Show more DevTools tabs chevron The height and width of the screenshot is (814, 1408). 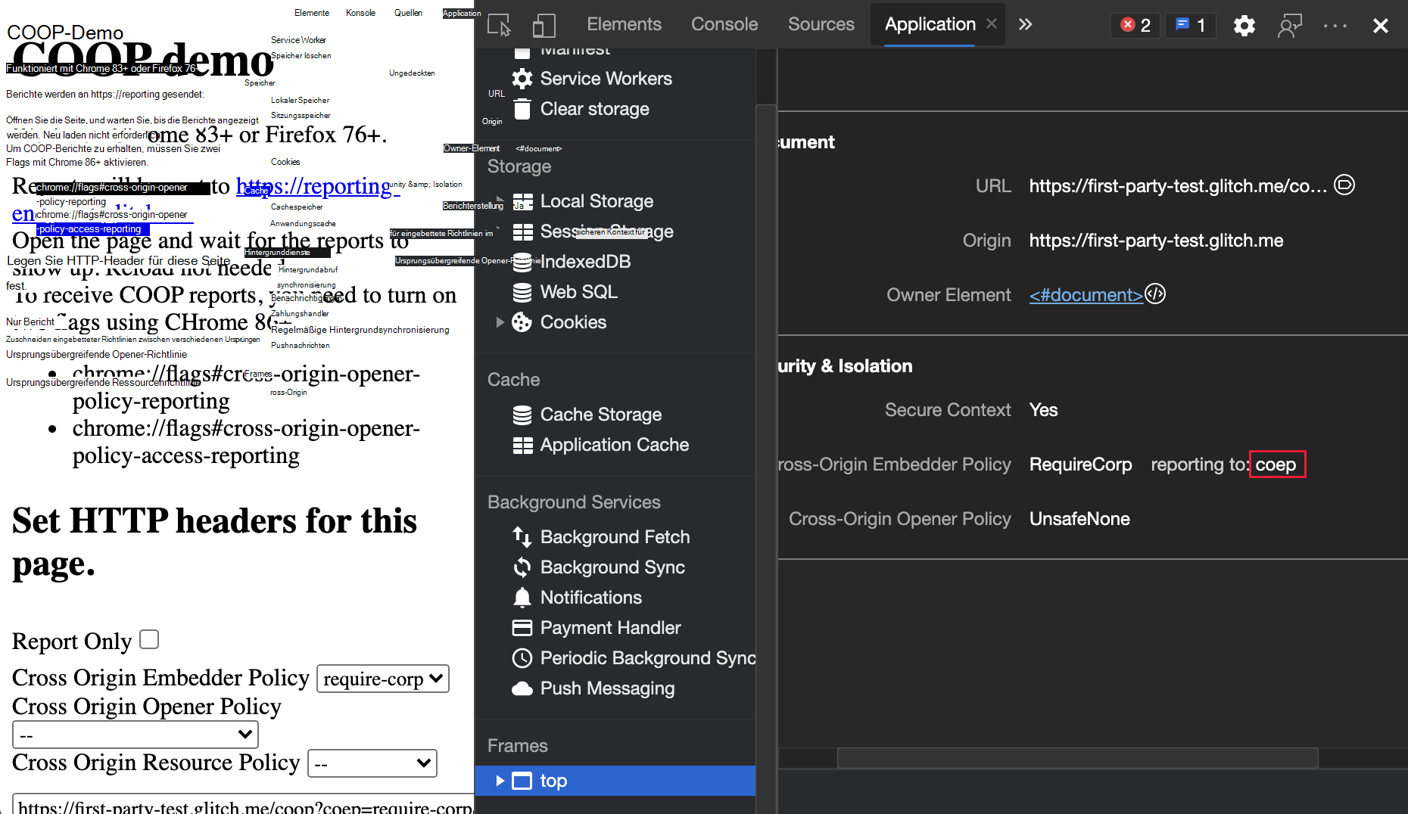coord(1025,24)
